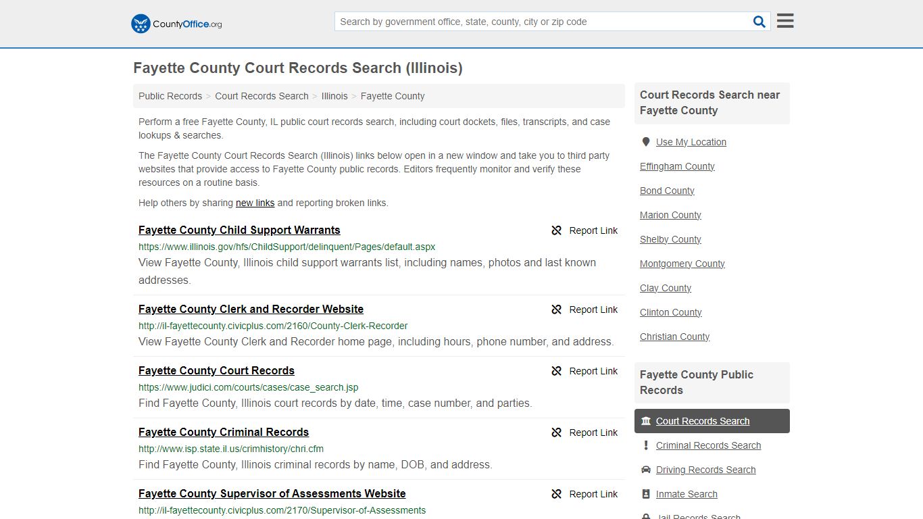Open Bond County court records
The image size is (923, 519).
click(x=667, y=191)
